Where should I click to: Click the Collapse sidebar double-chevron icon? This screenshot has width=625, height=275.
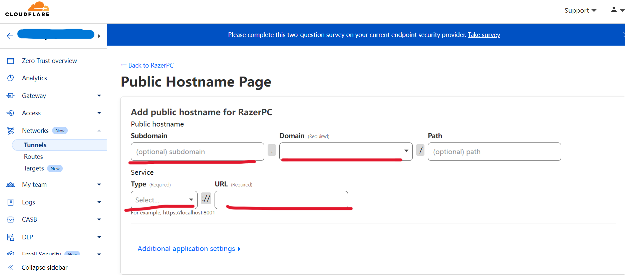click(x=10, y=267)
